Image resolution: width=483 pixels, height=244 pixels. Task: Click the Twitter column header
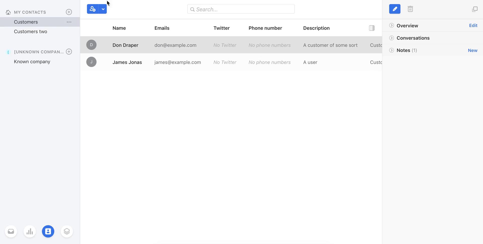tap(221, 28)
